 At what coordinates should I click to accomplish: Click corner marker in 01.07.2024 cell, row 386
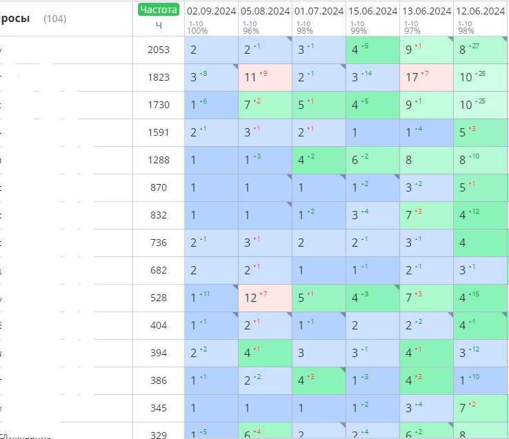coord(343,369)
